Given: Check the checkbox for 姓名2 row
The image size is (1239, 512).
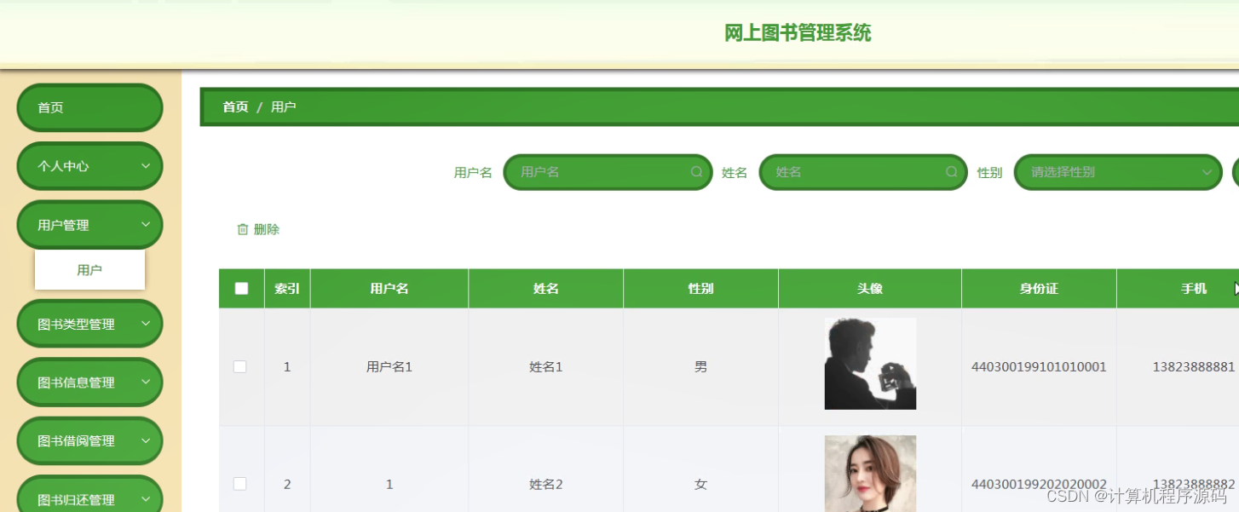Looking at the screenshot, I should 240,484.
